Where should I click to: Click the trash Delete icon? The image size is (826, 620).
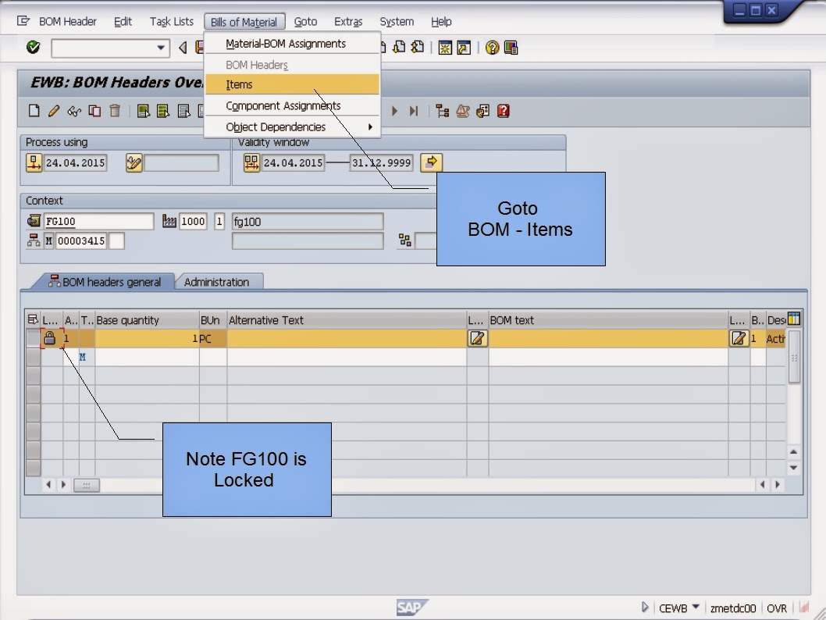(114, 110)
